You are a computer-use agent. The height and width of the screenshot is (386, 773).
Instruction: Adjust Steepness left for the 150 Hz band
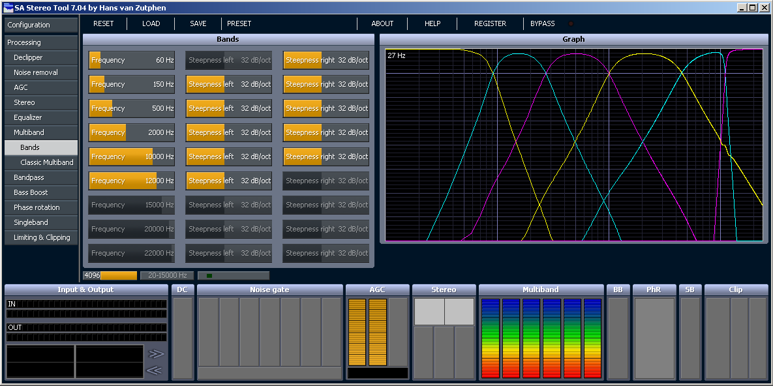pos(229,84)
